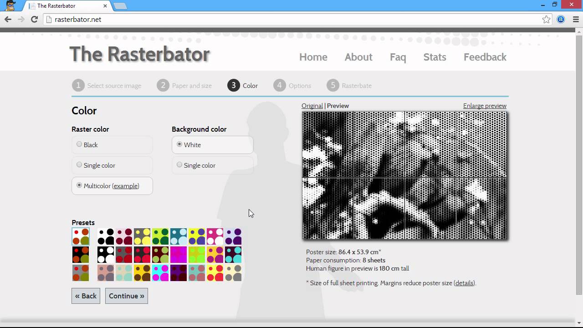
Task: Select the black dots on white preset
Action: coord(106,237)
